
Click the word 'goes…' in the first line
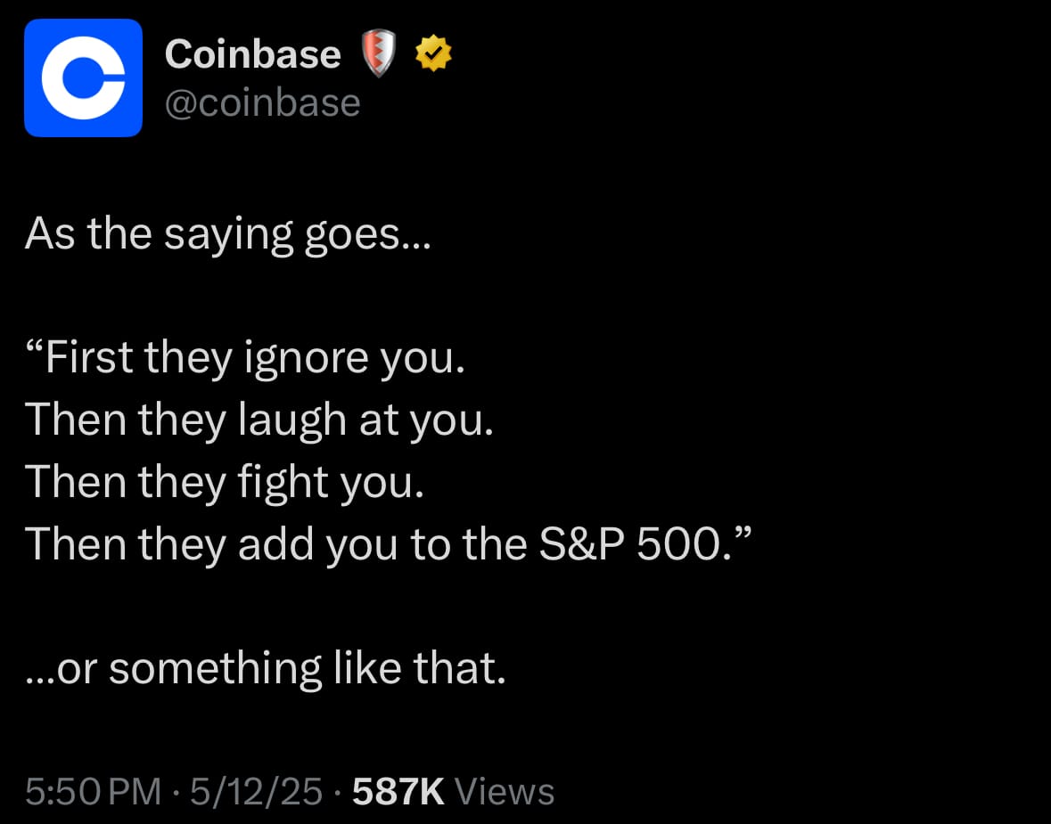point(368,236)
